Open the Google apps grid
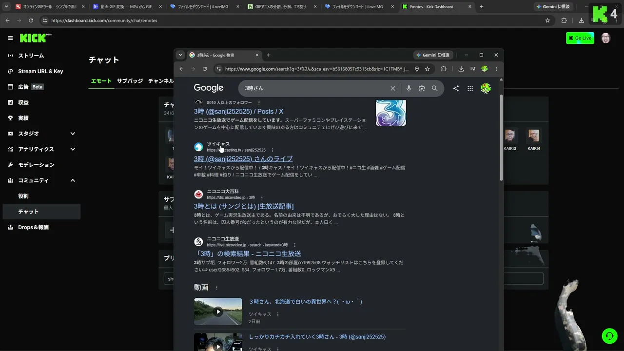The height and width of the screenshot is (351, 624). (470, 88)
